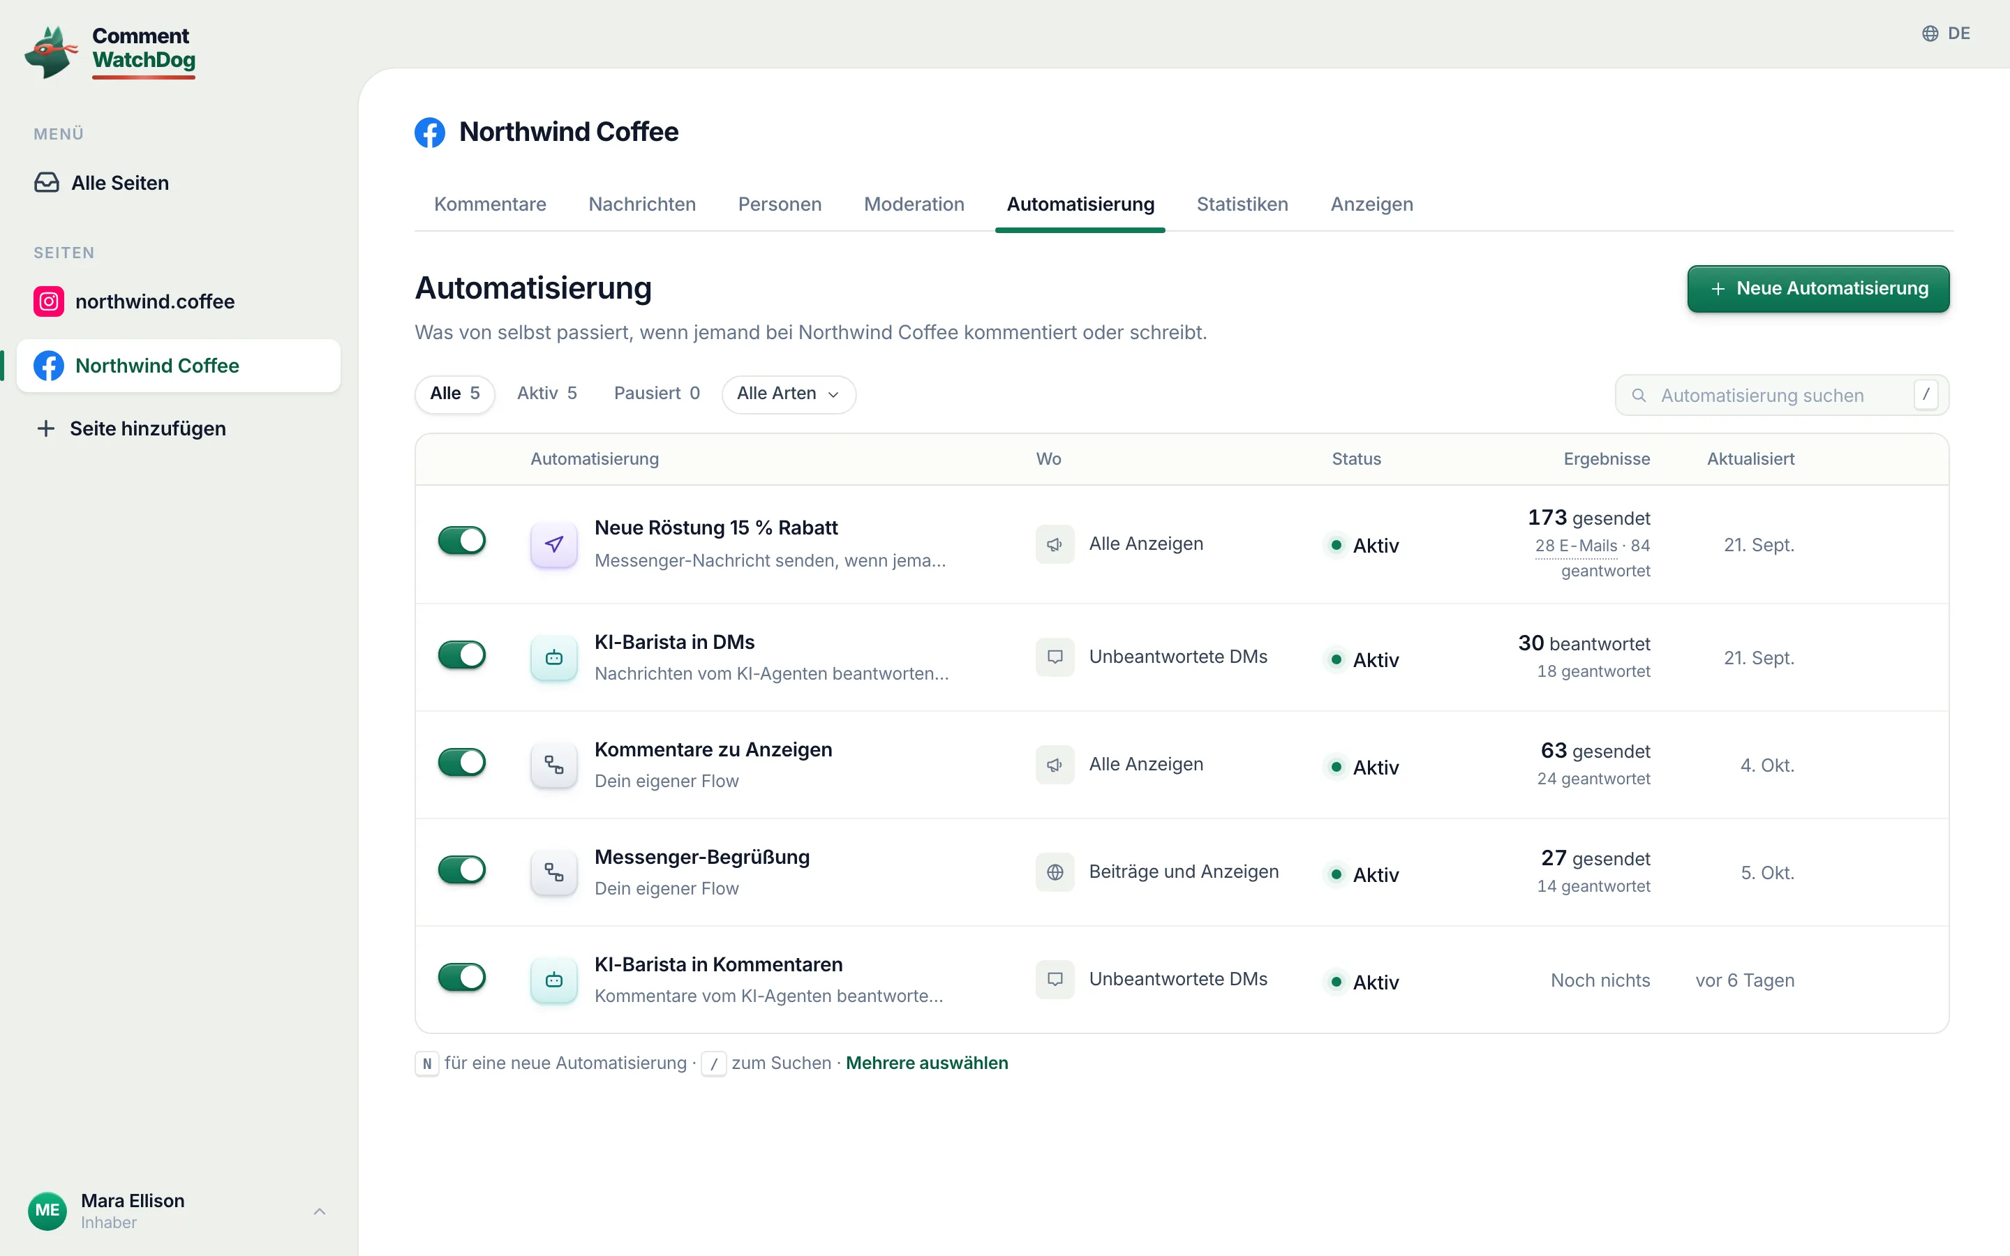The image size is (2010, 1256).
Task: Click megaphone icon in Neue Röstung row
Action: pos(1055,544)
